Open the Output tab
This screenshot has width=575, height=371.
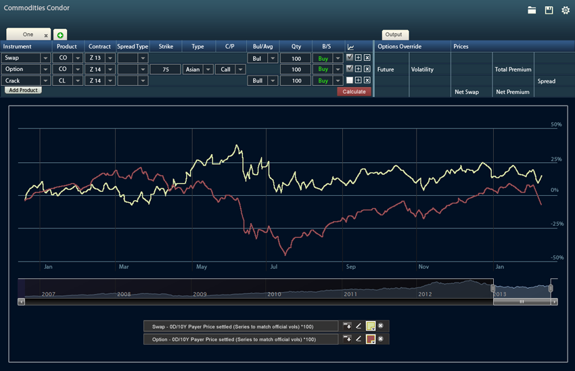coord(394,34)
